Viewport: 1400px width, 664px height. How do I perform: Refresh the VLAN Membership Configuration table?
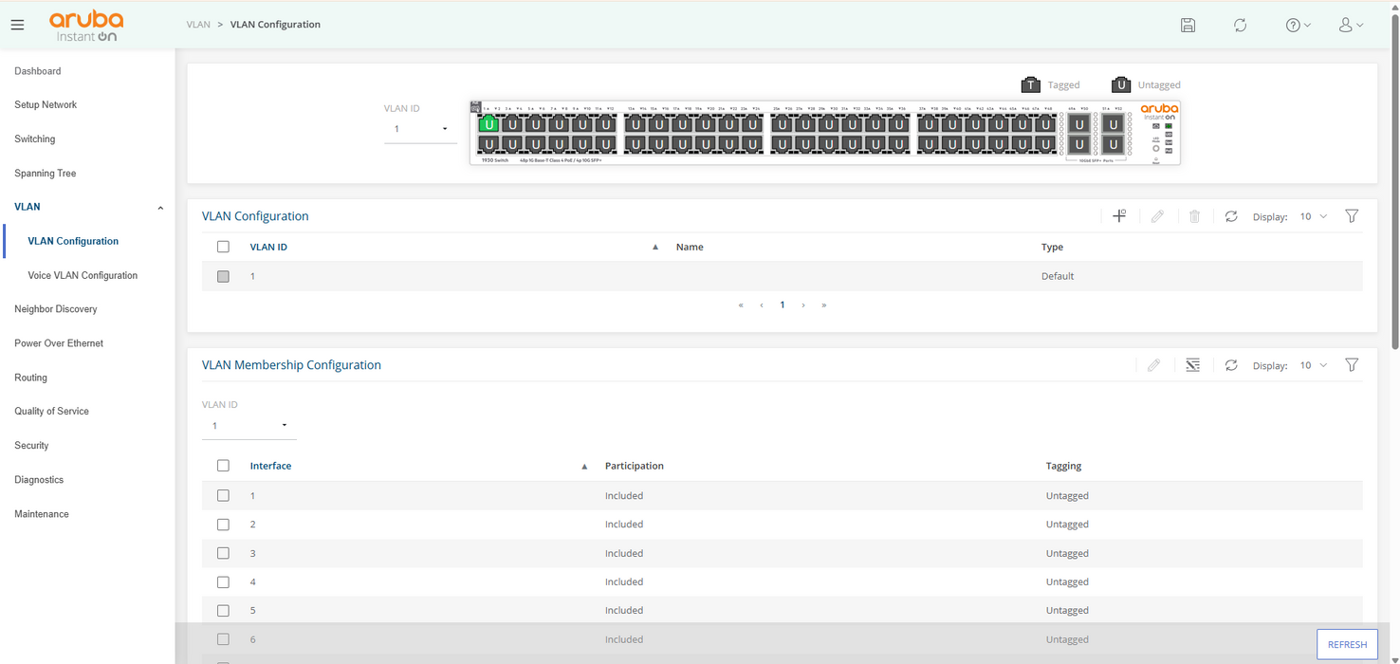[1230, 365]
